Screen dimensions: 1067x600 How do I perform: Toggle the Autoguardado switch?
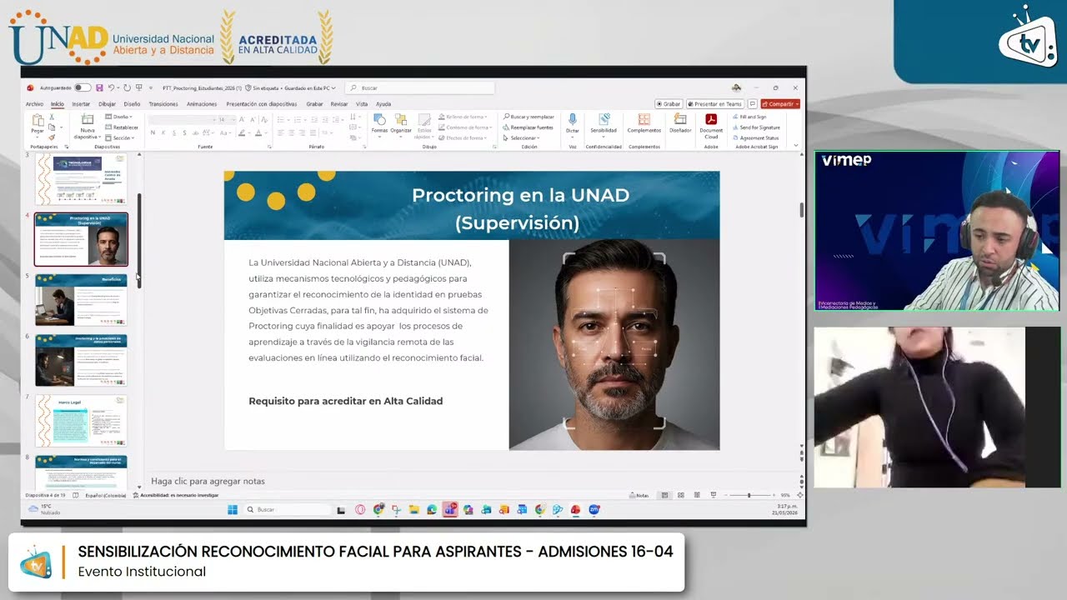click(x=82, y=87)
